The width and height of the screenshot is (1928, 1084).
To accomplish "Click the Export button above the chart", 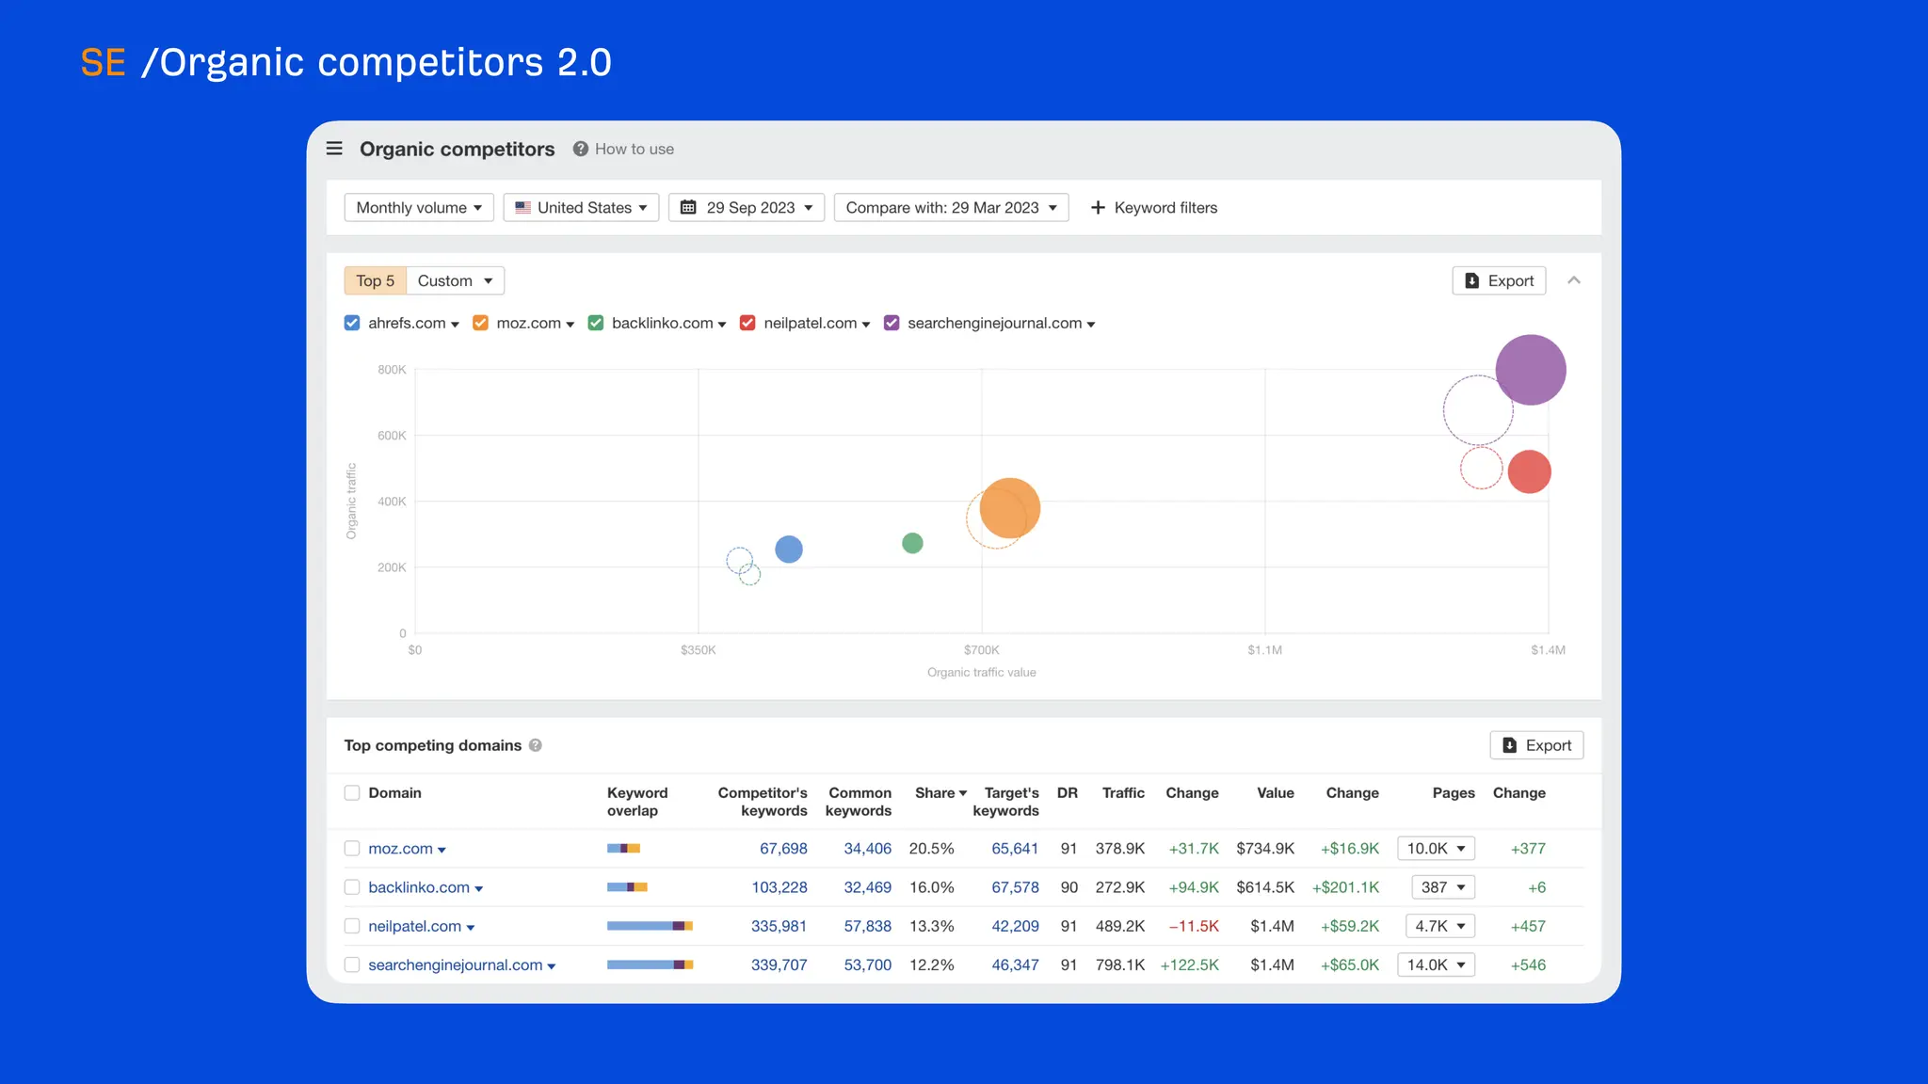I will (x=1499, y=280).
